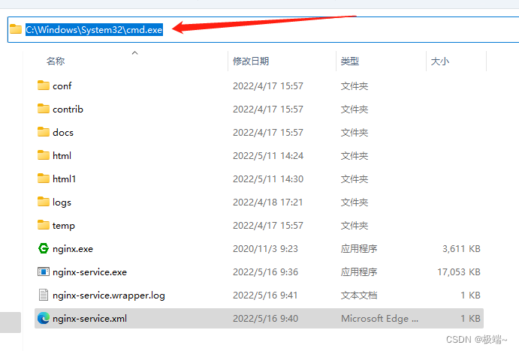The width and height of the screenshot is (519, 351).
Task: Click the contrib folder icon
Action: pyautogui.click(x=44, y=109)
